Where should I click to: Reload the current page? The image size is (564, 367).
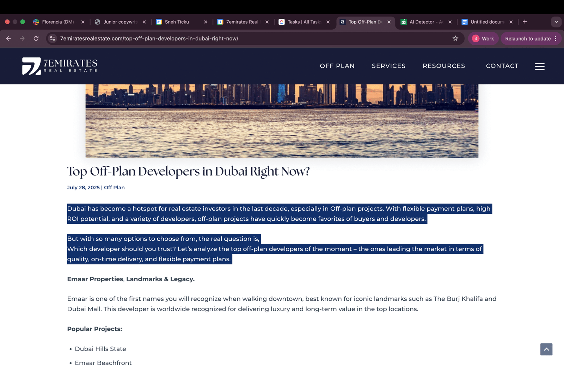[36, 38]
